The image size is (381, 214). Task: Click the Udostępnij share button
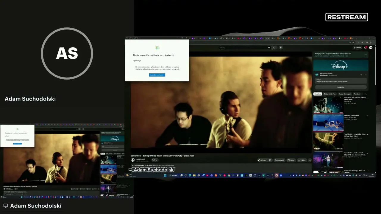tap(279, 160)
